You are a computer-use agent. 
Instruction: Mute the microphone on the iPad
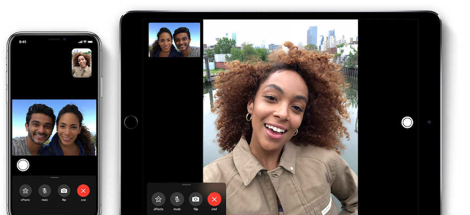(x=177, y=199)
